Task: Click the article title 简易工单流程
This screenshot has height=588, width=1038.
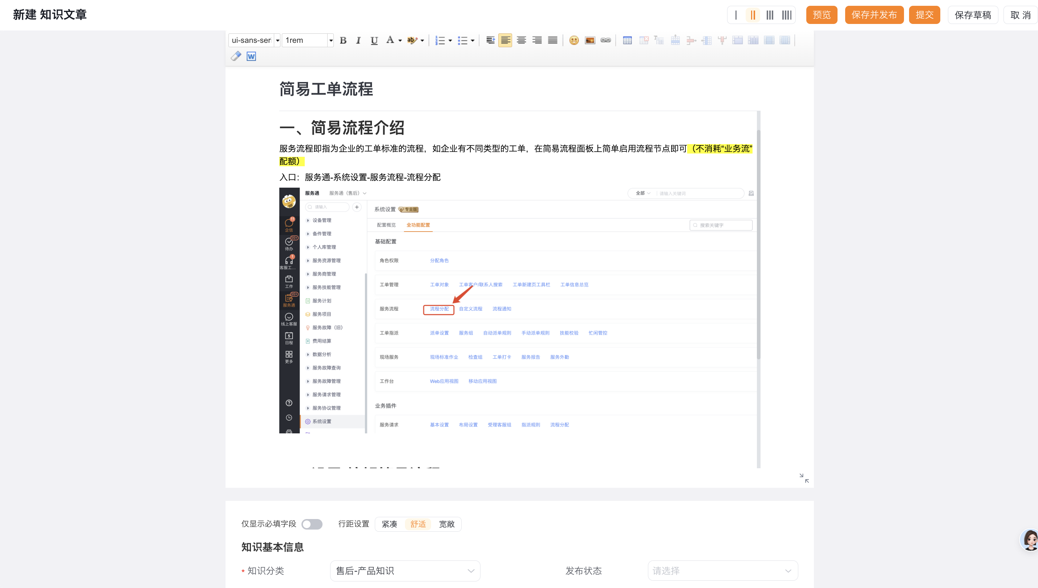Action: click(326, 89)
